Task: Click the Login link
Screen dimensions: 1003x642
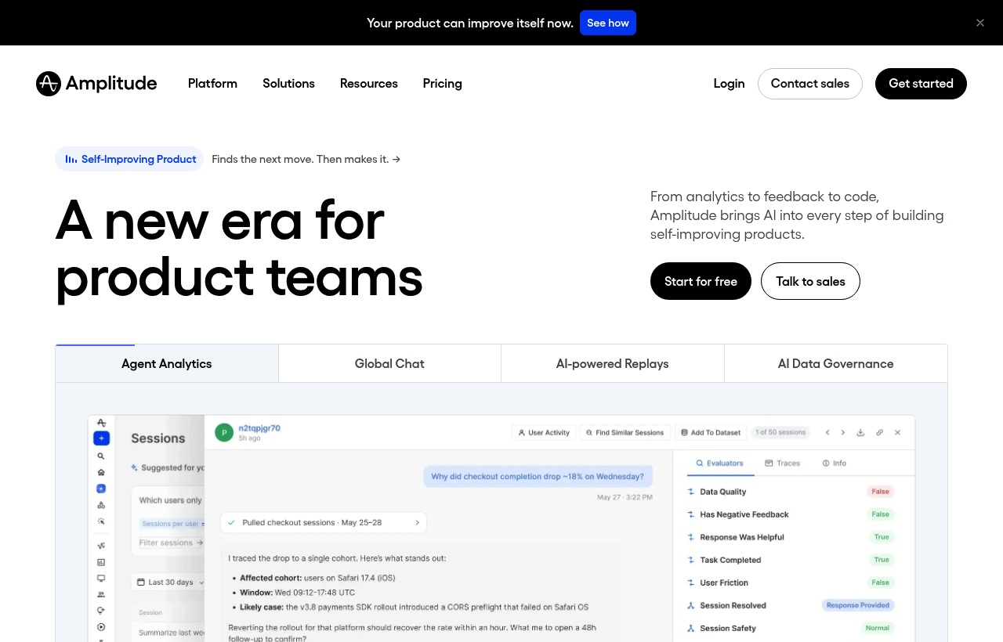Action: pyautogui.click(x=729, y=84)
